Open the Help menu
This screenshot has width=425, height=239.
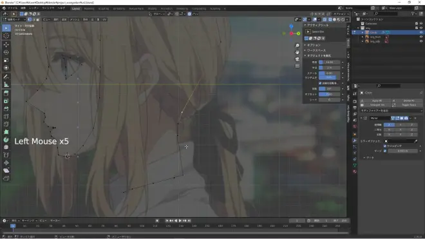[x=62, y=8]
